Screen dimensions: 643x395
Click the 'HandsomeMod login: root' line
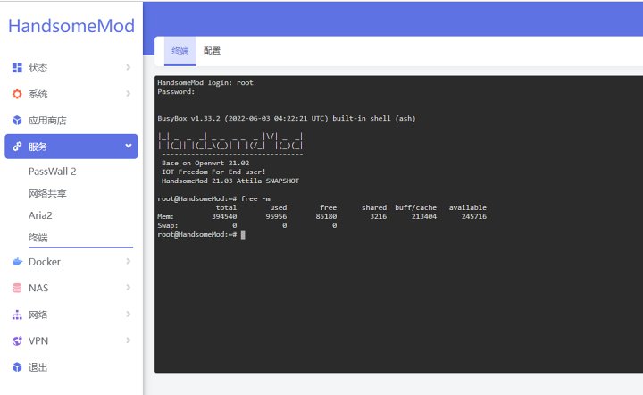tap(205, 83)
